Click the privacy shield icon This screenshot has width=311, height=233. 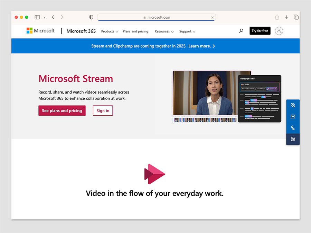(91, 17)
